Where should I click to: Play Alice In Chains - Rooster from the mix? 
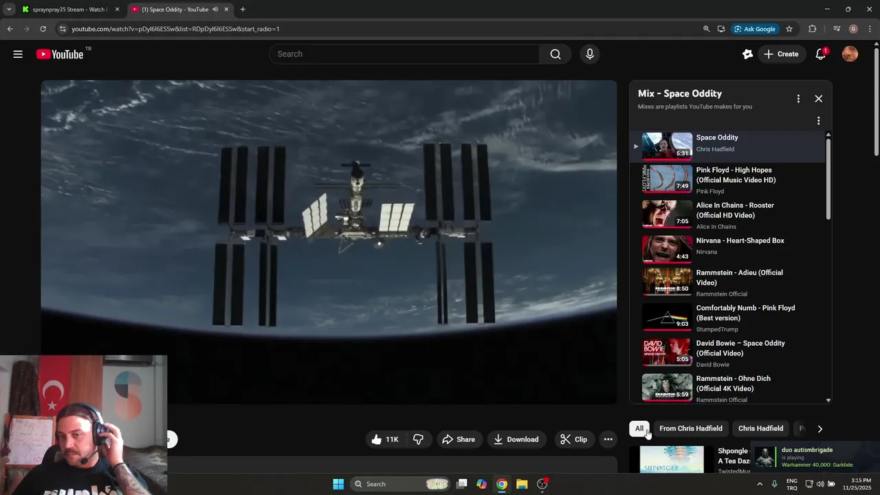click(727, 215)
